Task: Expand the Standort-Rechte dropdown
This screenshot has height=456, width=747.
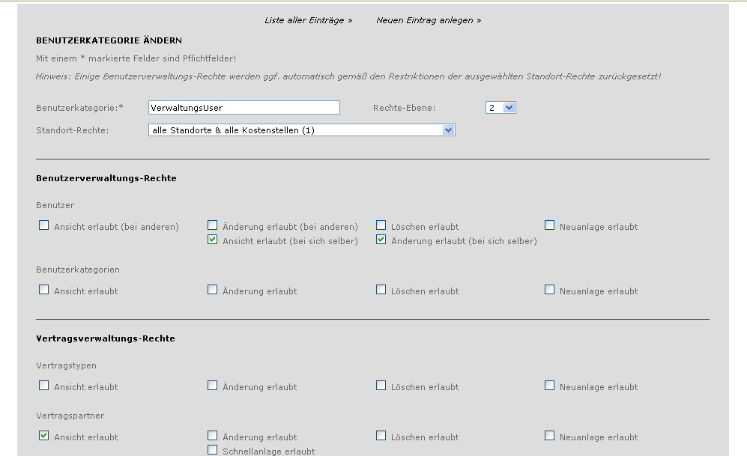Action: click(302, 130)
